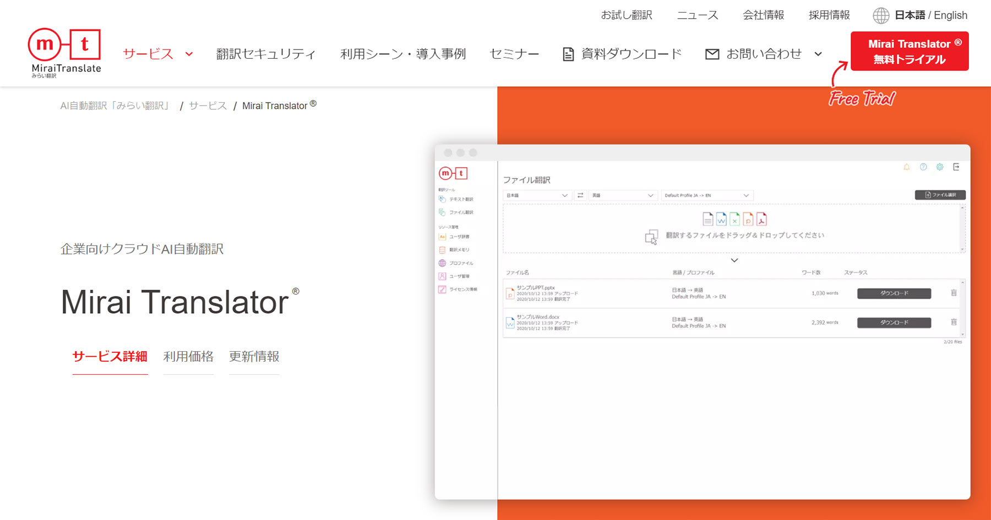Click the PDF file type icon in the drop zone
The width and height of the screenshot is (991, 520).
[x=761, y=219]
